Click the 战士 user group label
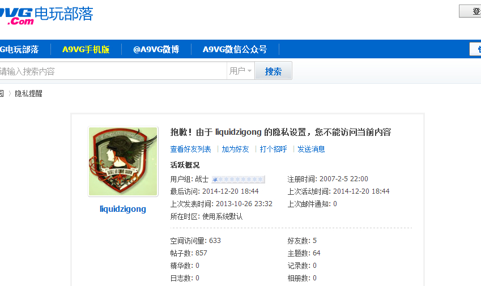Image resolution: width=481 pixels, height=286 pixels. (202, 180)
